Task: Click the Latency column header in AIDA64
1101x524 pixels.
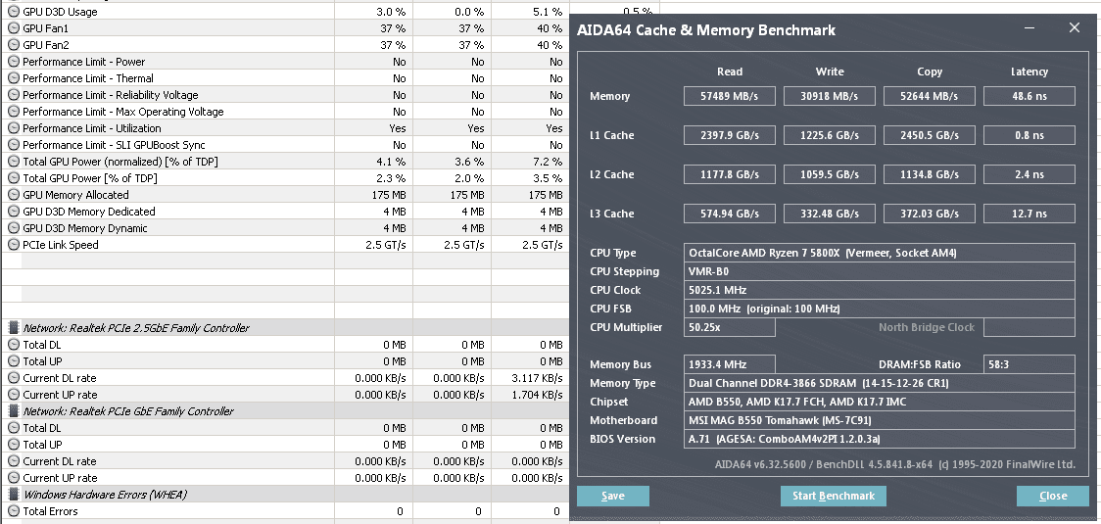Action: pos(1029,71)
